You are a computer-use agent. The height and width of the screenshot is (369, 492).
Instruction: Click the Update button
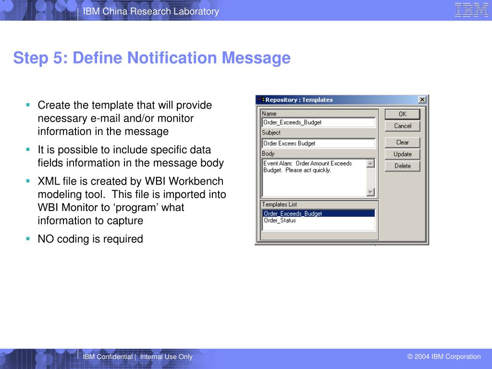point(402,154)
